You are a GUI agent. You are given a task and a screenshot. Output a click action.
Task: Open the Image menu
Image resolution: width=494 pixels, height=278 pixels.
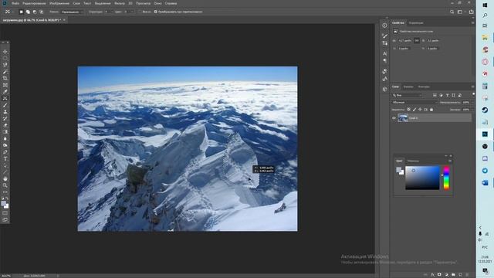point(59,3)
